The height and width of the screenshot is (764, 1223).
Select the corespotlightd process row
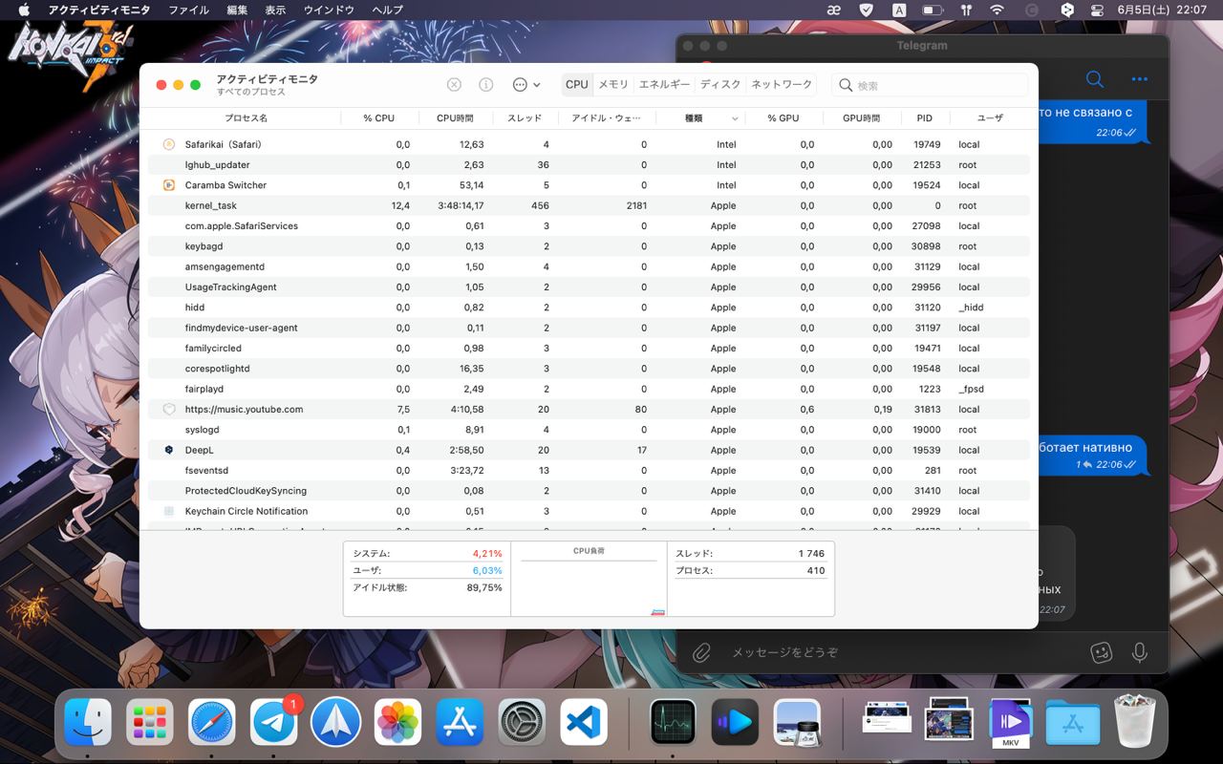point(588,369)
